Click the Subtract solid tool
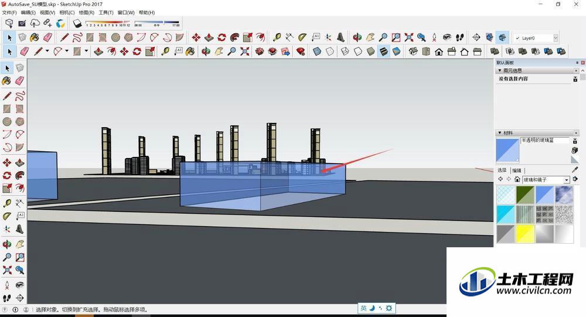Image resolution: width=586 pixels, height=317 pixels. (x=536, y=51)
